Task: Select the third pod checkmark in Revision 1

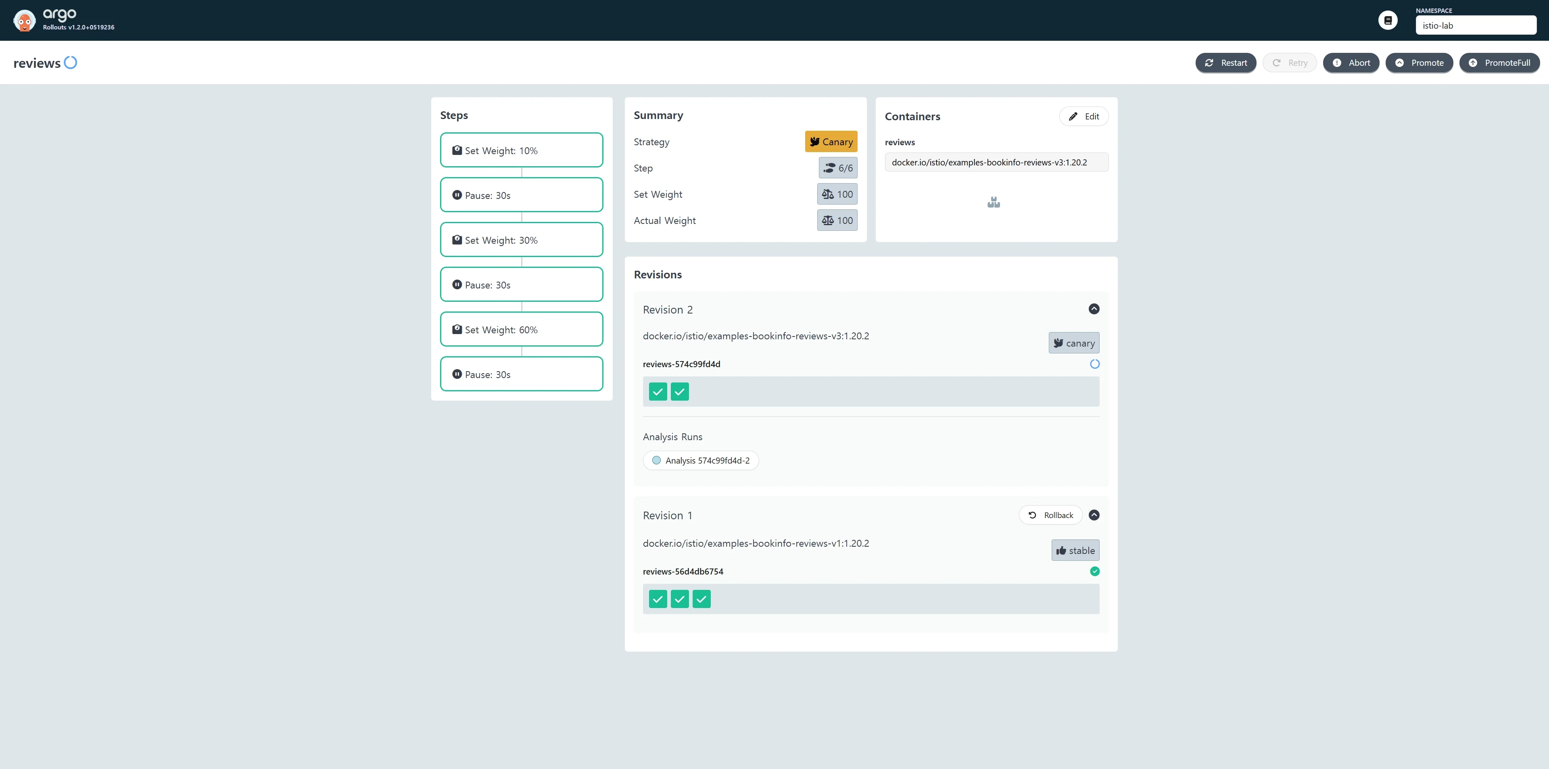Action: coord(701,600)
